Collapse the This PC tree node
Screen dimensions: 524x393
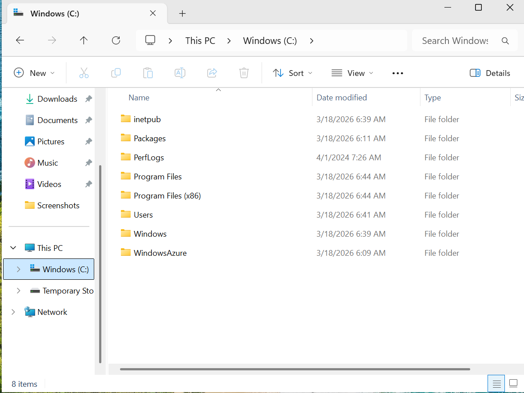pos(13,248)
